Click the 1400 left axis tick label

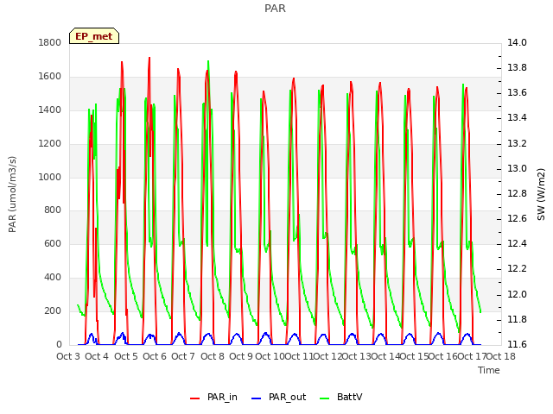[x=50, y=110]
